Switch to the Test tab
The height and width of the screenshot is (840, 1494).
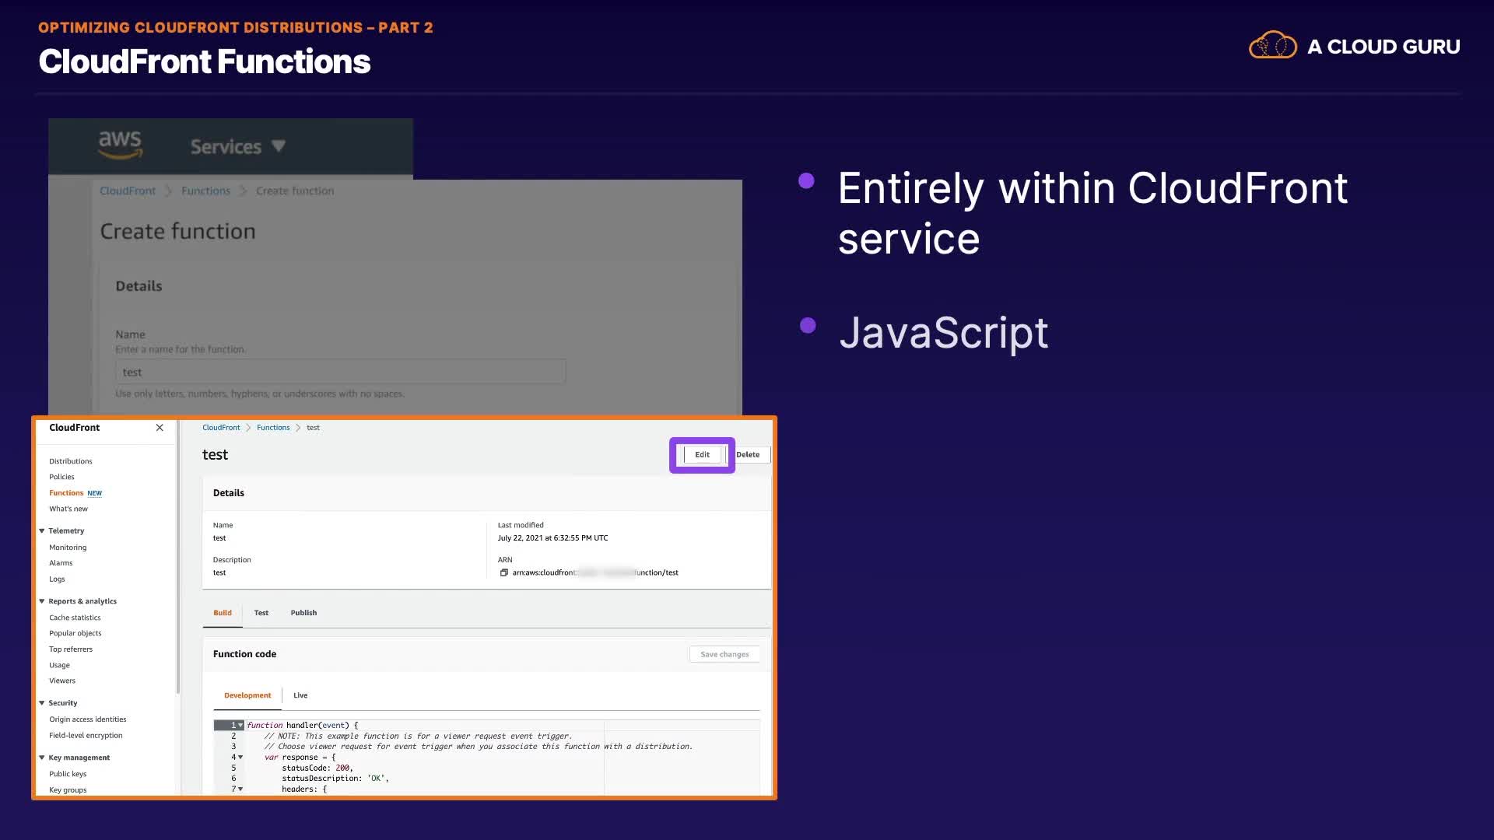click(x=261, y=613)
